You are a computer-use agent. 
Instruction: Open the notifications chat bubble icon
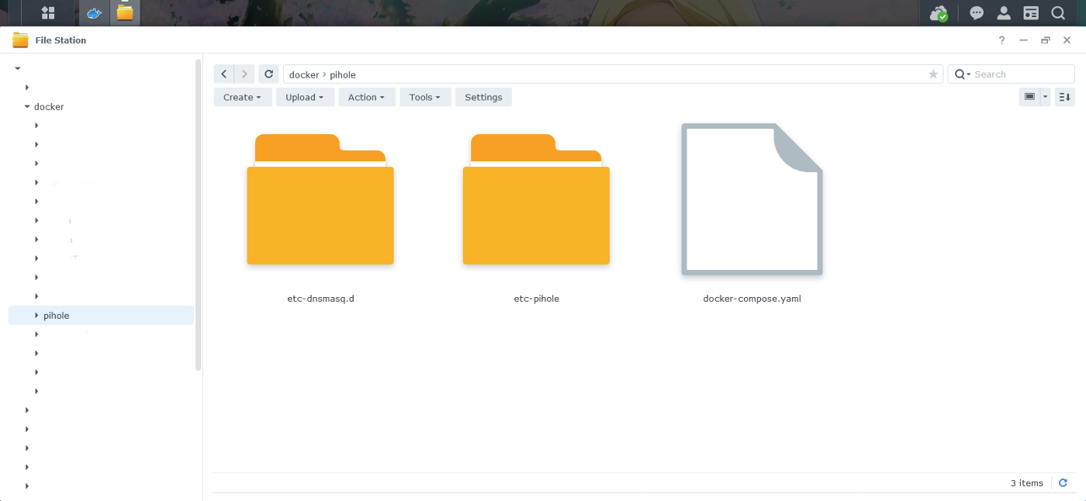pos(977,13)
